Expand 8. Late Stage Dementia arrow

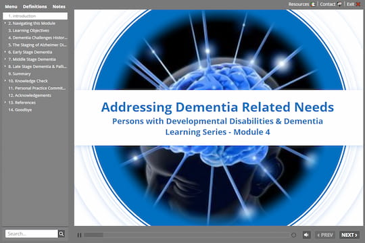(5, 66)
